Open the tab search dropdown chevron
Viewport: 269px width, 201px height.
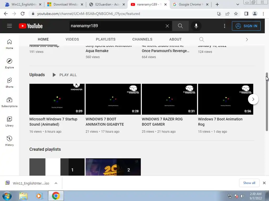coord(237,4)
